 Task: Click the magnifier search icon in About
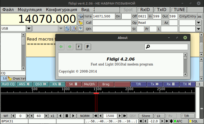point(148,47)
